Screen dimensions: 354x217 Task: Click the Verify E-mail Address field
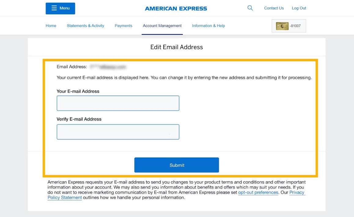tap(118, 131)
